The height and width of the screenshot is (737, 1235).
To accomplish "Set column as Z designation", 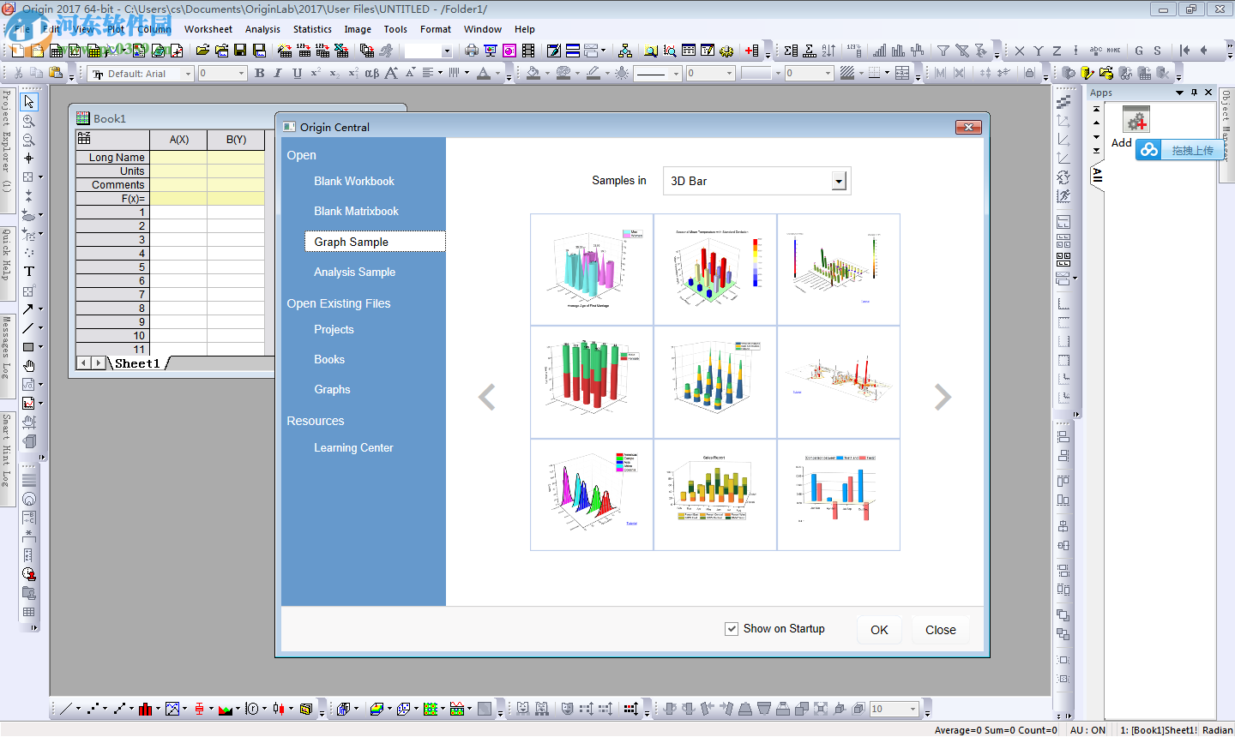I will coord(1057,51).
